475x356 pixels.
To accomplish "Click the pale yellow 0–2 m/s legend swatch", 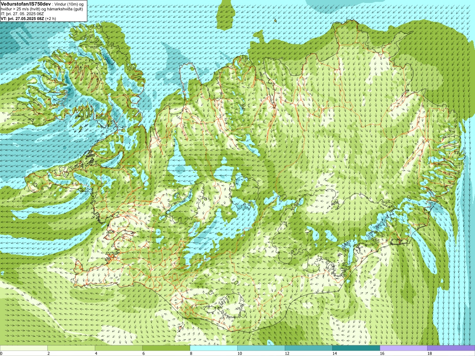I will (24, 348).
